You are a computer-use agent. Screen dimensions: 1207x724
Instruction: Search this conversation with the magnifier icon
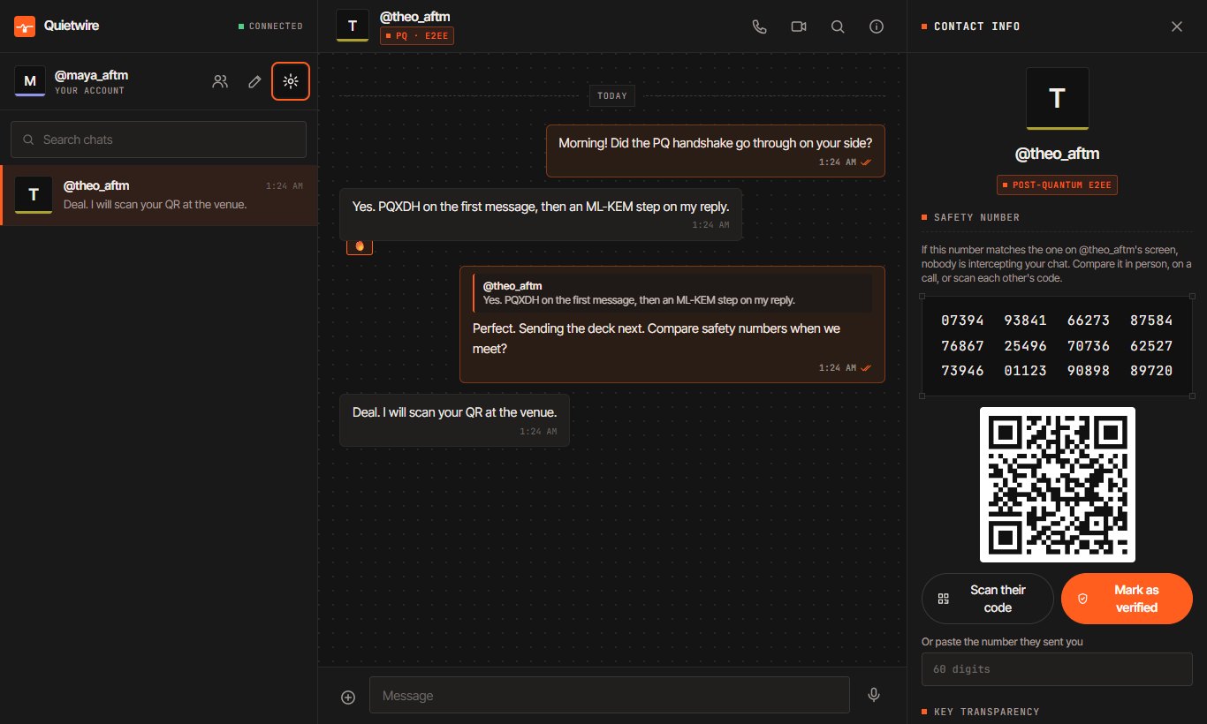[838, 26]
